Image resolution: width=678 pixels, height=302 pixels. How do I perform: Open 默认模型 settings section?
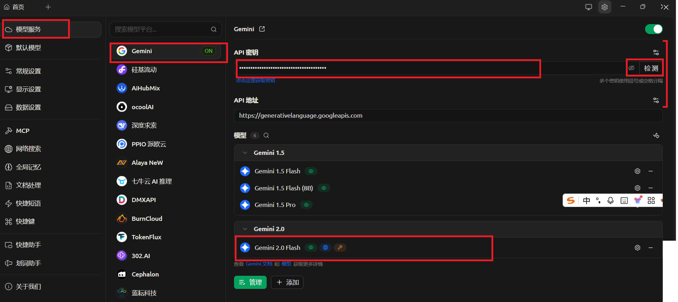(51, 48)
